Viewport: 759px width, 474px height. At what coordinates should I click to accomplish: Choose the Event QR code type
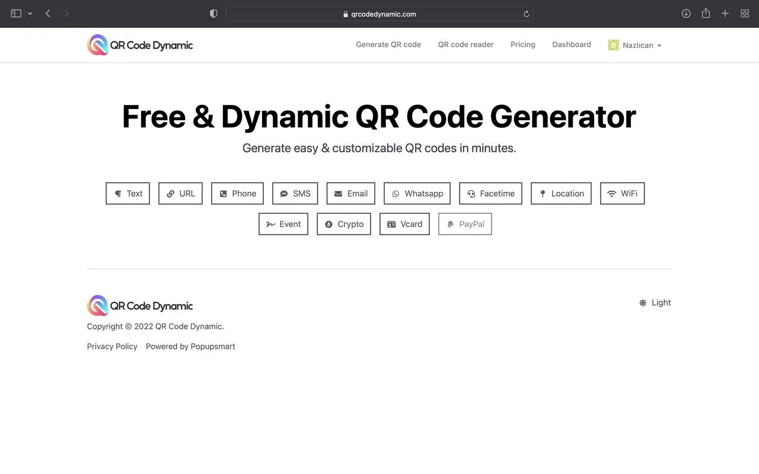click(283, 224)
